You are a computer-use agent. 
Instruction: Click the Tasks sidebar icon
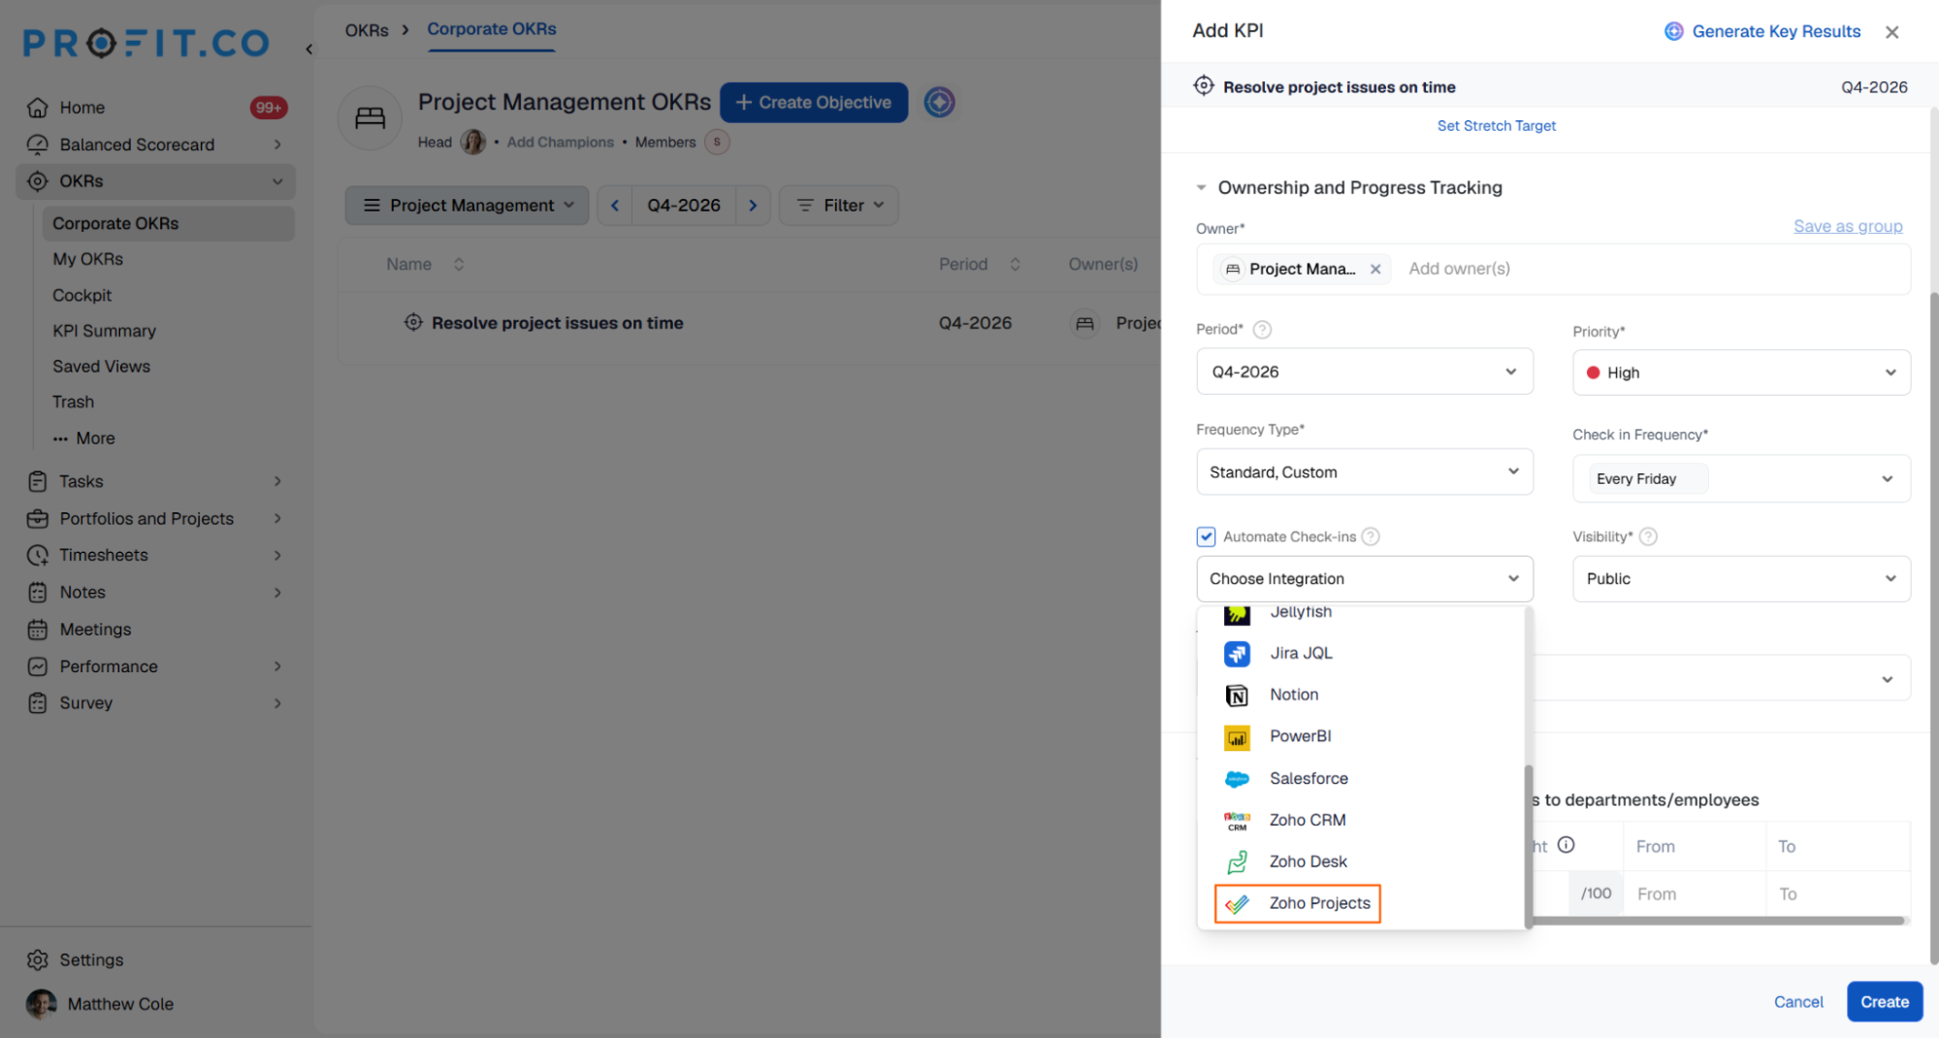point(38,481)
